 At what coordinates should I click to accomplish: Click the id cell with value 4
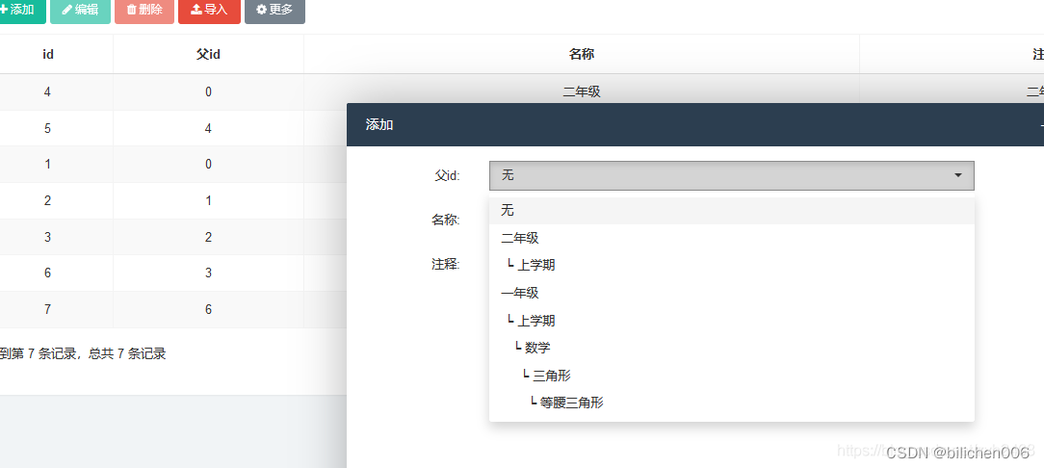click(x=47, y=91)
